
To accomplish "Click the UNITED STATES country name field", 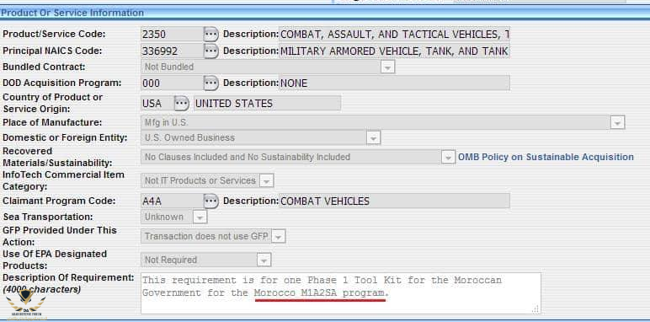I will point(268,104).
